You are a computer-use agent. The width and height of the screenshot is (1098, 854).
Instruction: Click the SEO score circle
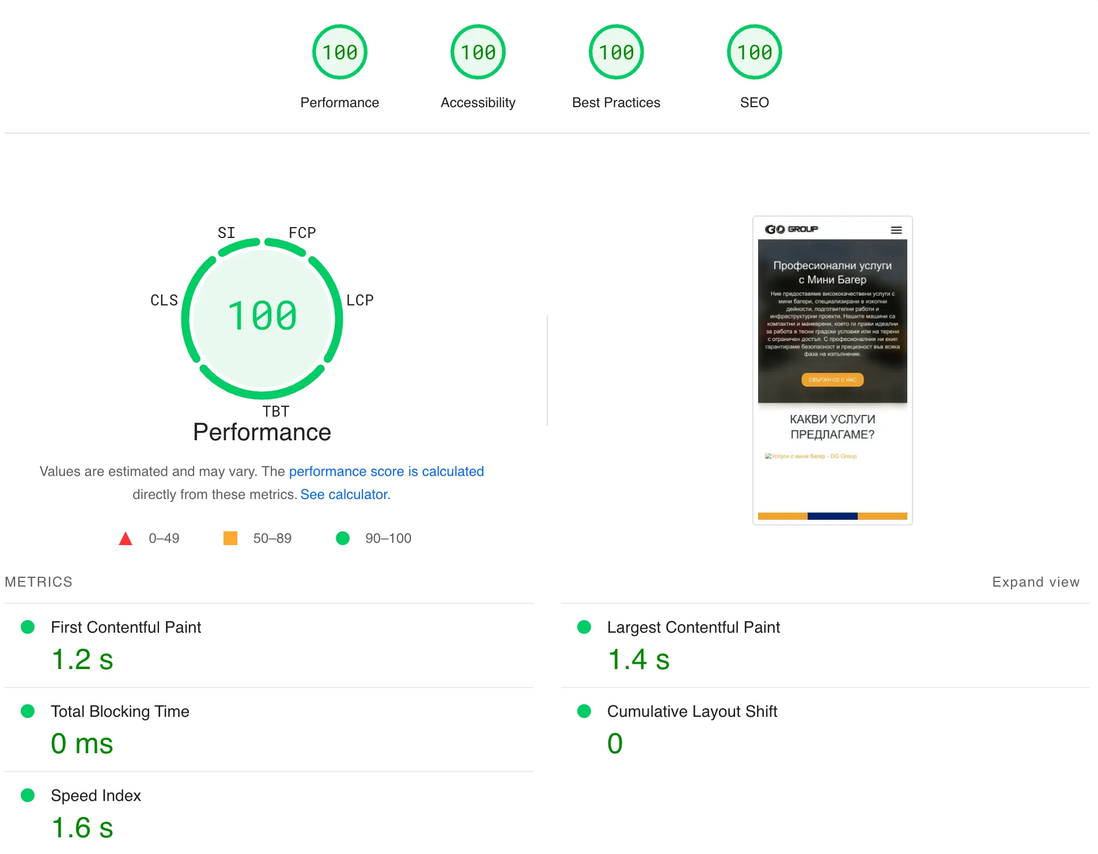(755, 51)
